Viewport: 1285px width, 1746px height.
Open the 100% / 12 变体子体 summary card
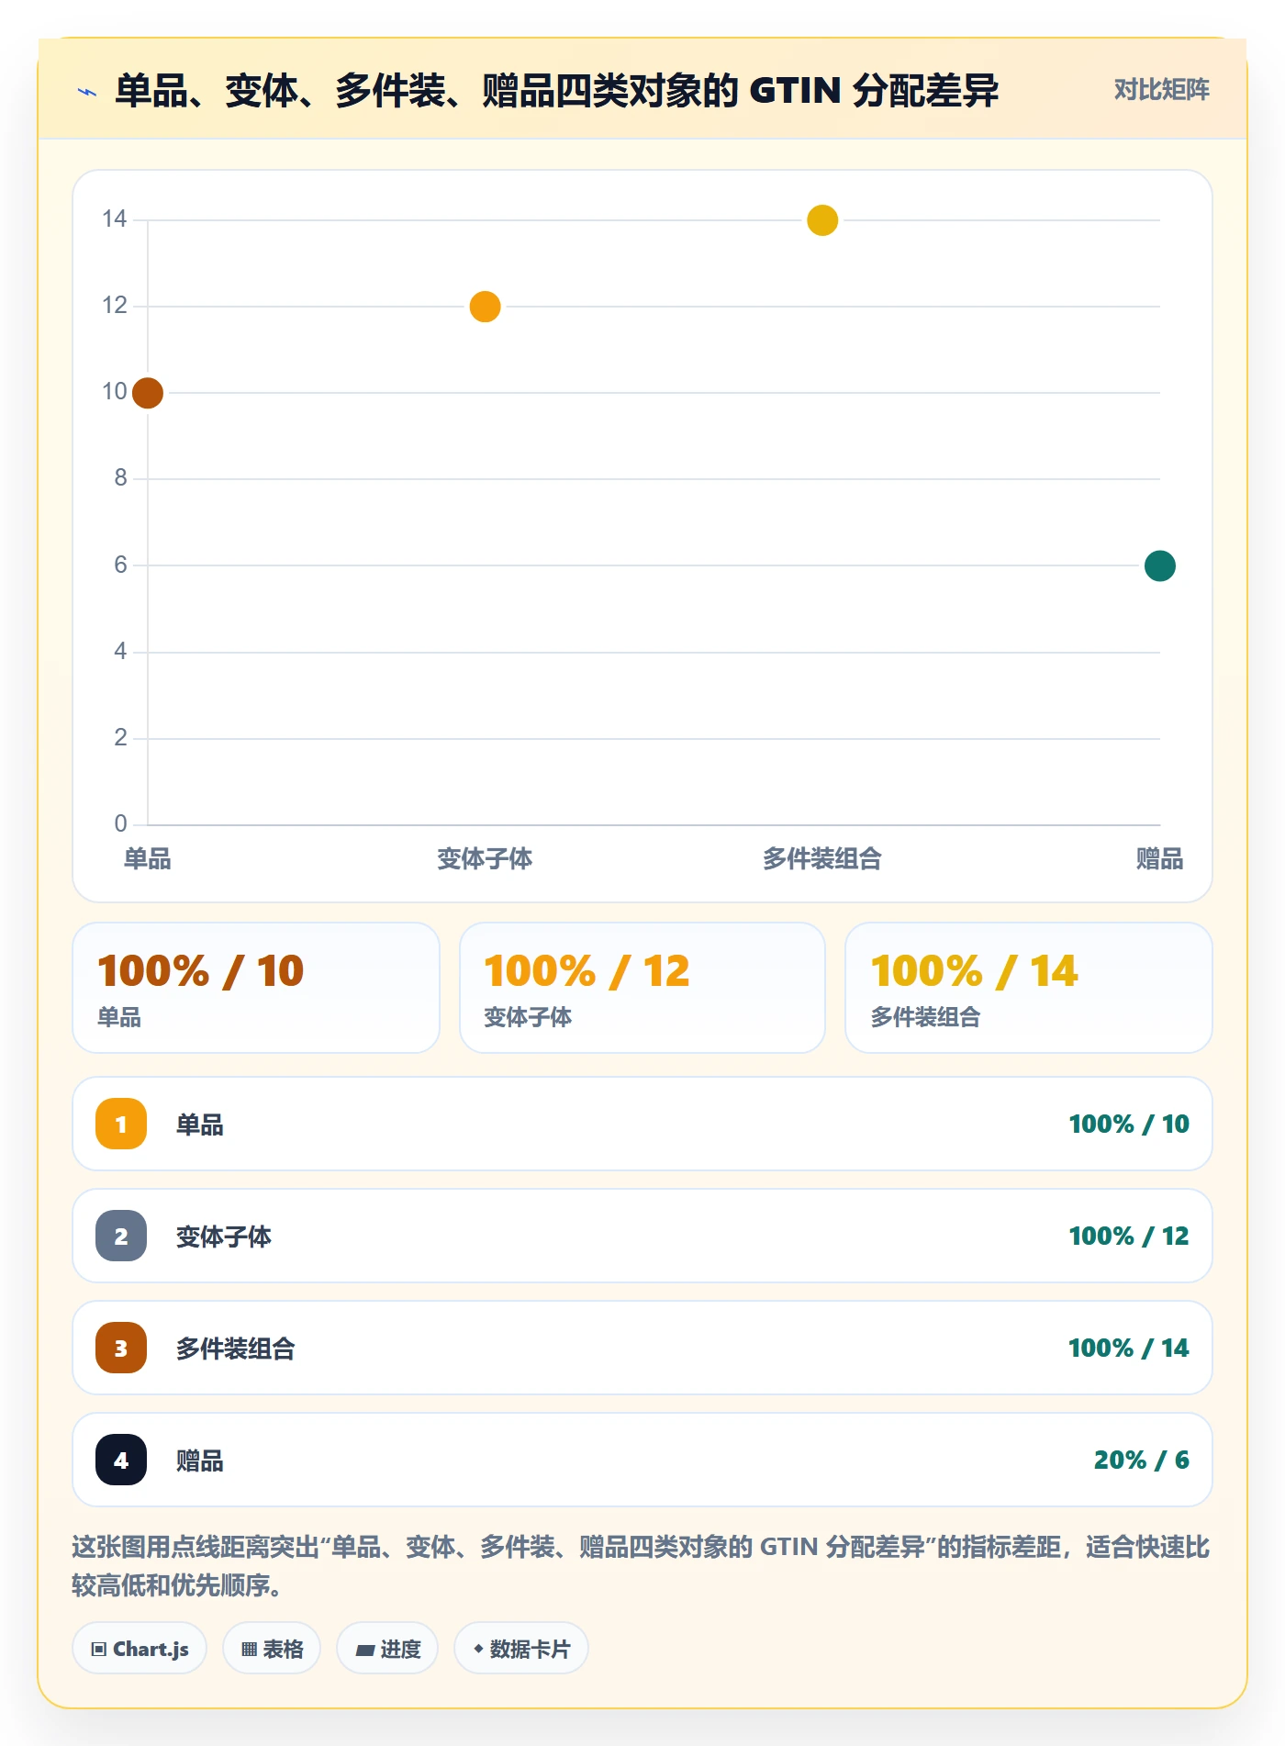pos(642,988)
